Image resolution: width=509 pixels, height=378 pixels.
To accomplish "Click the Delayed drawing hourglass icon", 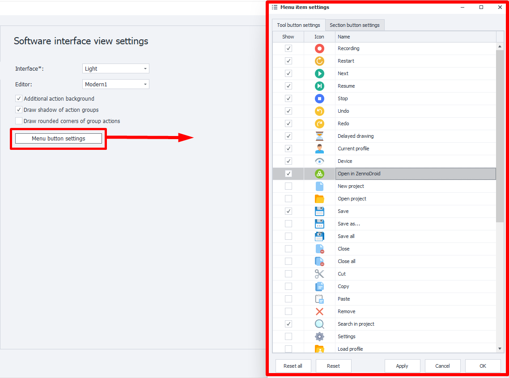I will (x=319, y=136).
